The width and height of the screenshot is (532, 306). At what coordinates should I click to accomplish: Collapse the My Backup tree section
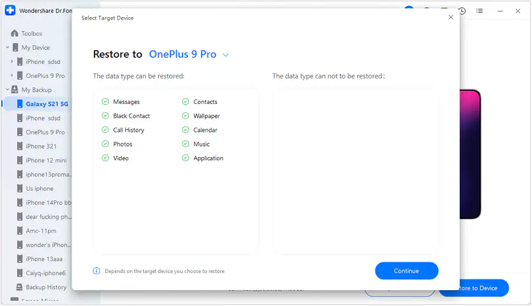point(8,90)
